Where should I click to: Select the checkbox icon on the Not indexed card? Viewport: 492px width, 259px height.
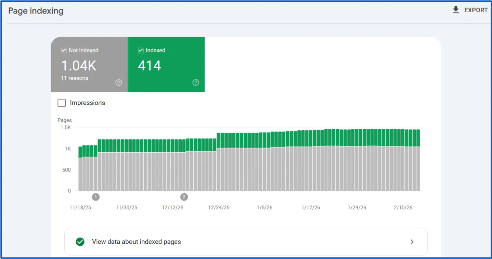[63, 50]
